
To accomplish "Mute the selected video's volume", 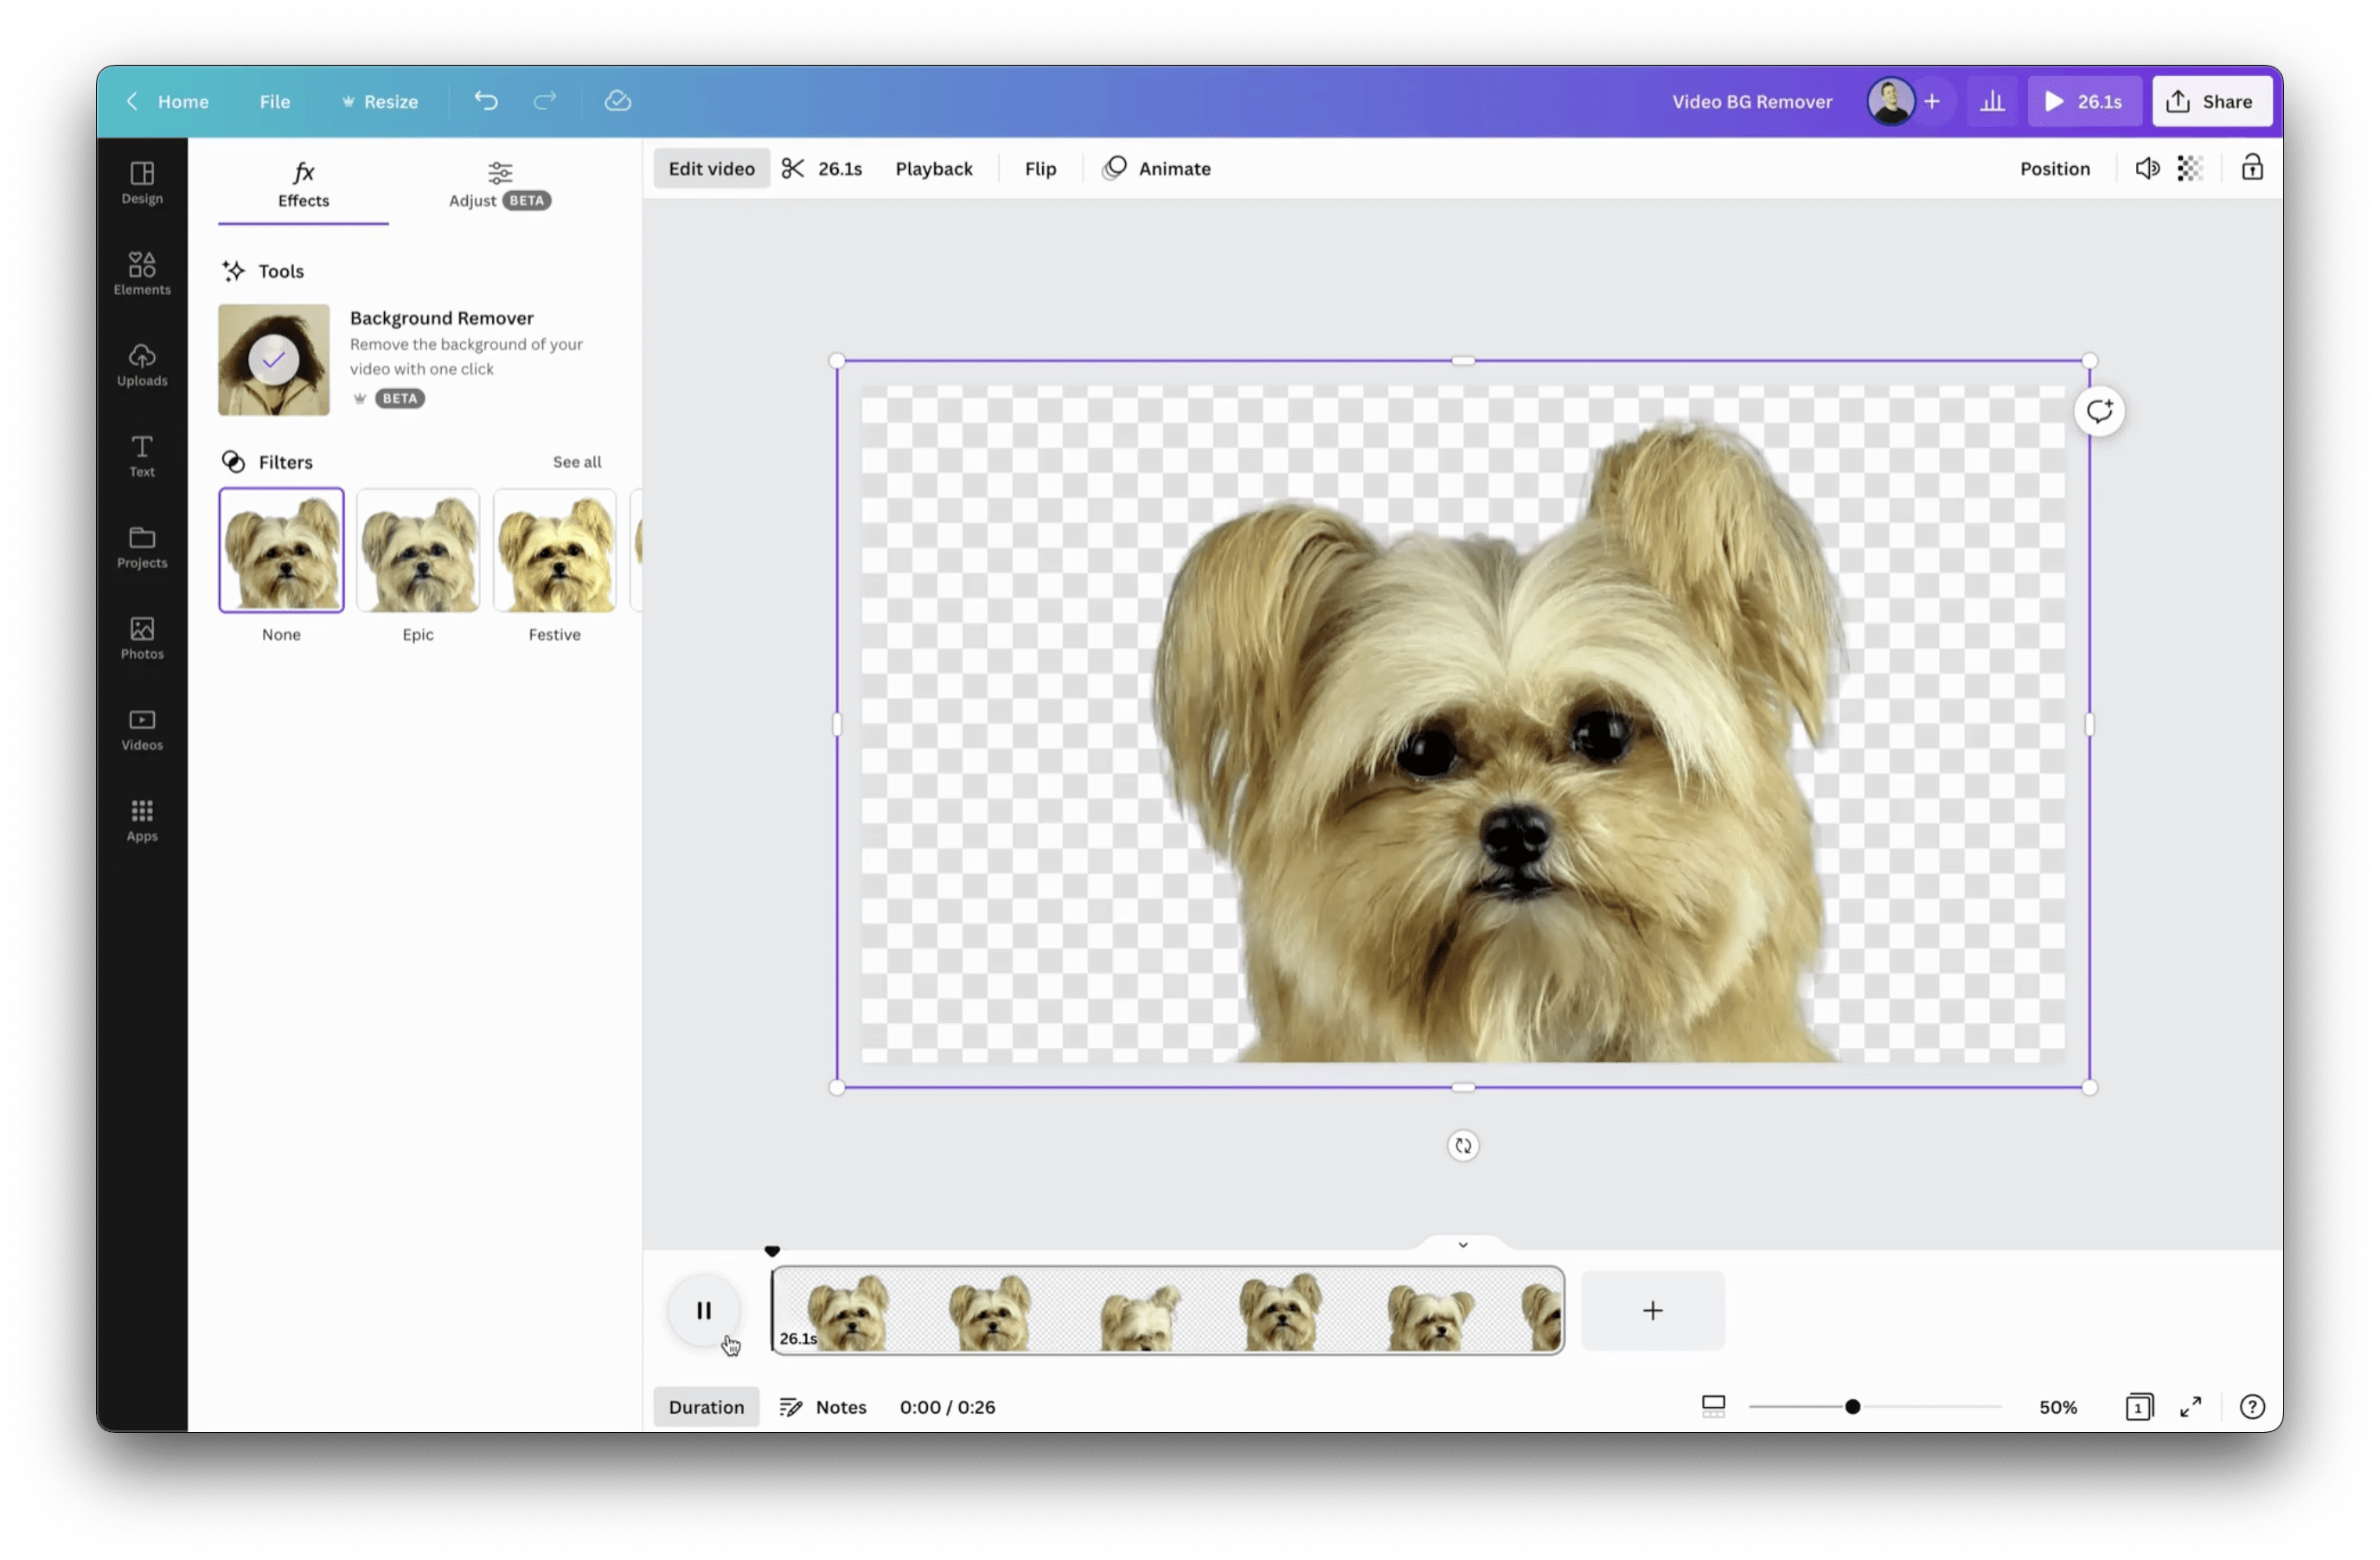I will tap(2148, 168).
